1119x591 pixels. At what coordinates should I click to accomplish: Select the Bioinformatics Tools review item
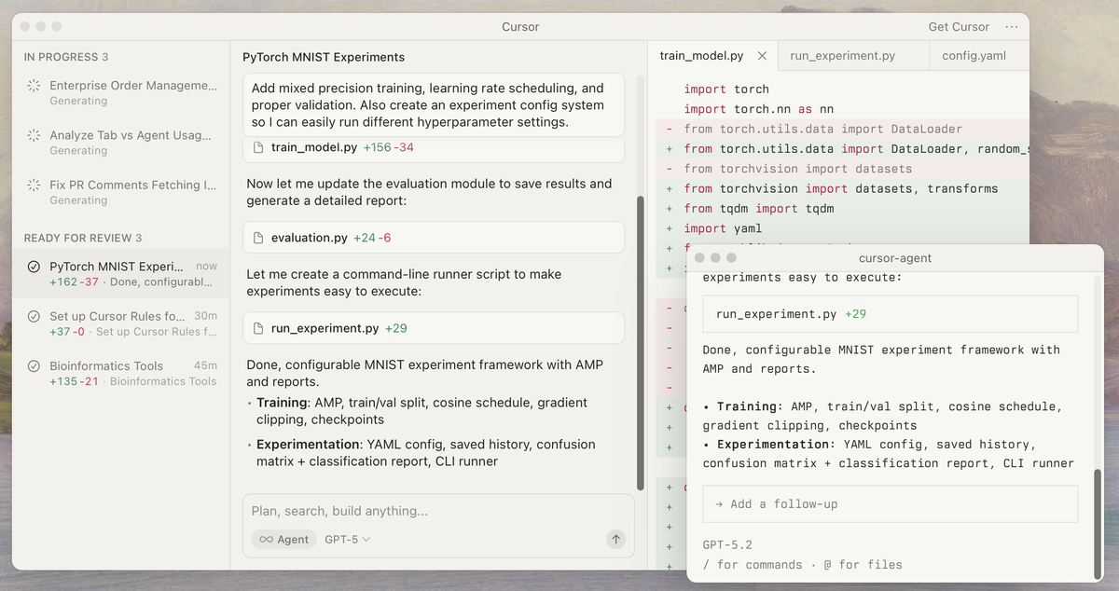pyautogui.click(x=121, y=373)
